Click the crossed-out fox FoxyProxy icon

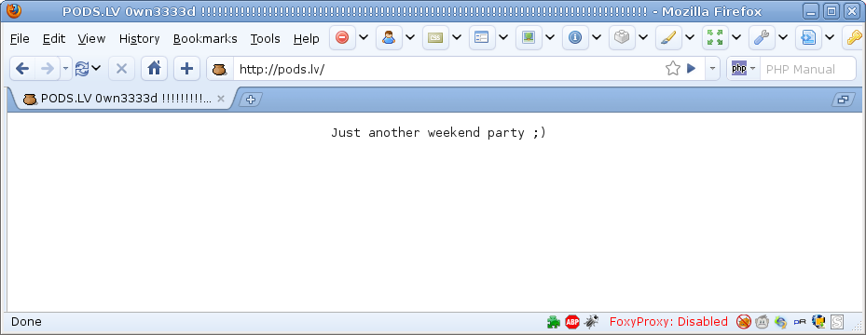[744, 321]
